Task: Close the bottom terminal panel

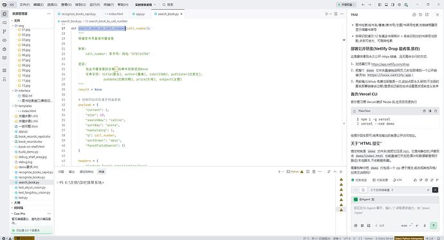Action: tap(341, 172)
